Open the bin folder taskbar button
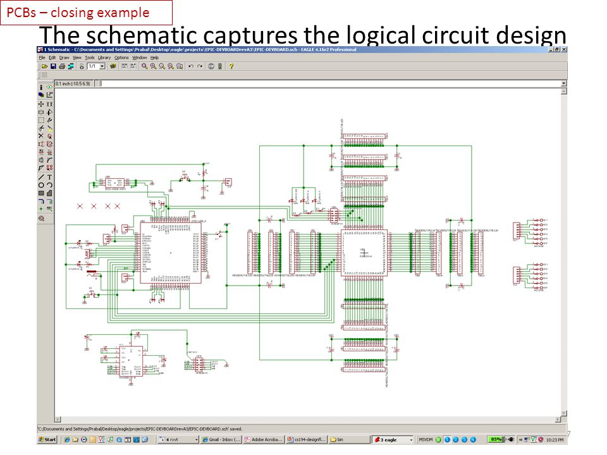 click(349, 440)
